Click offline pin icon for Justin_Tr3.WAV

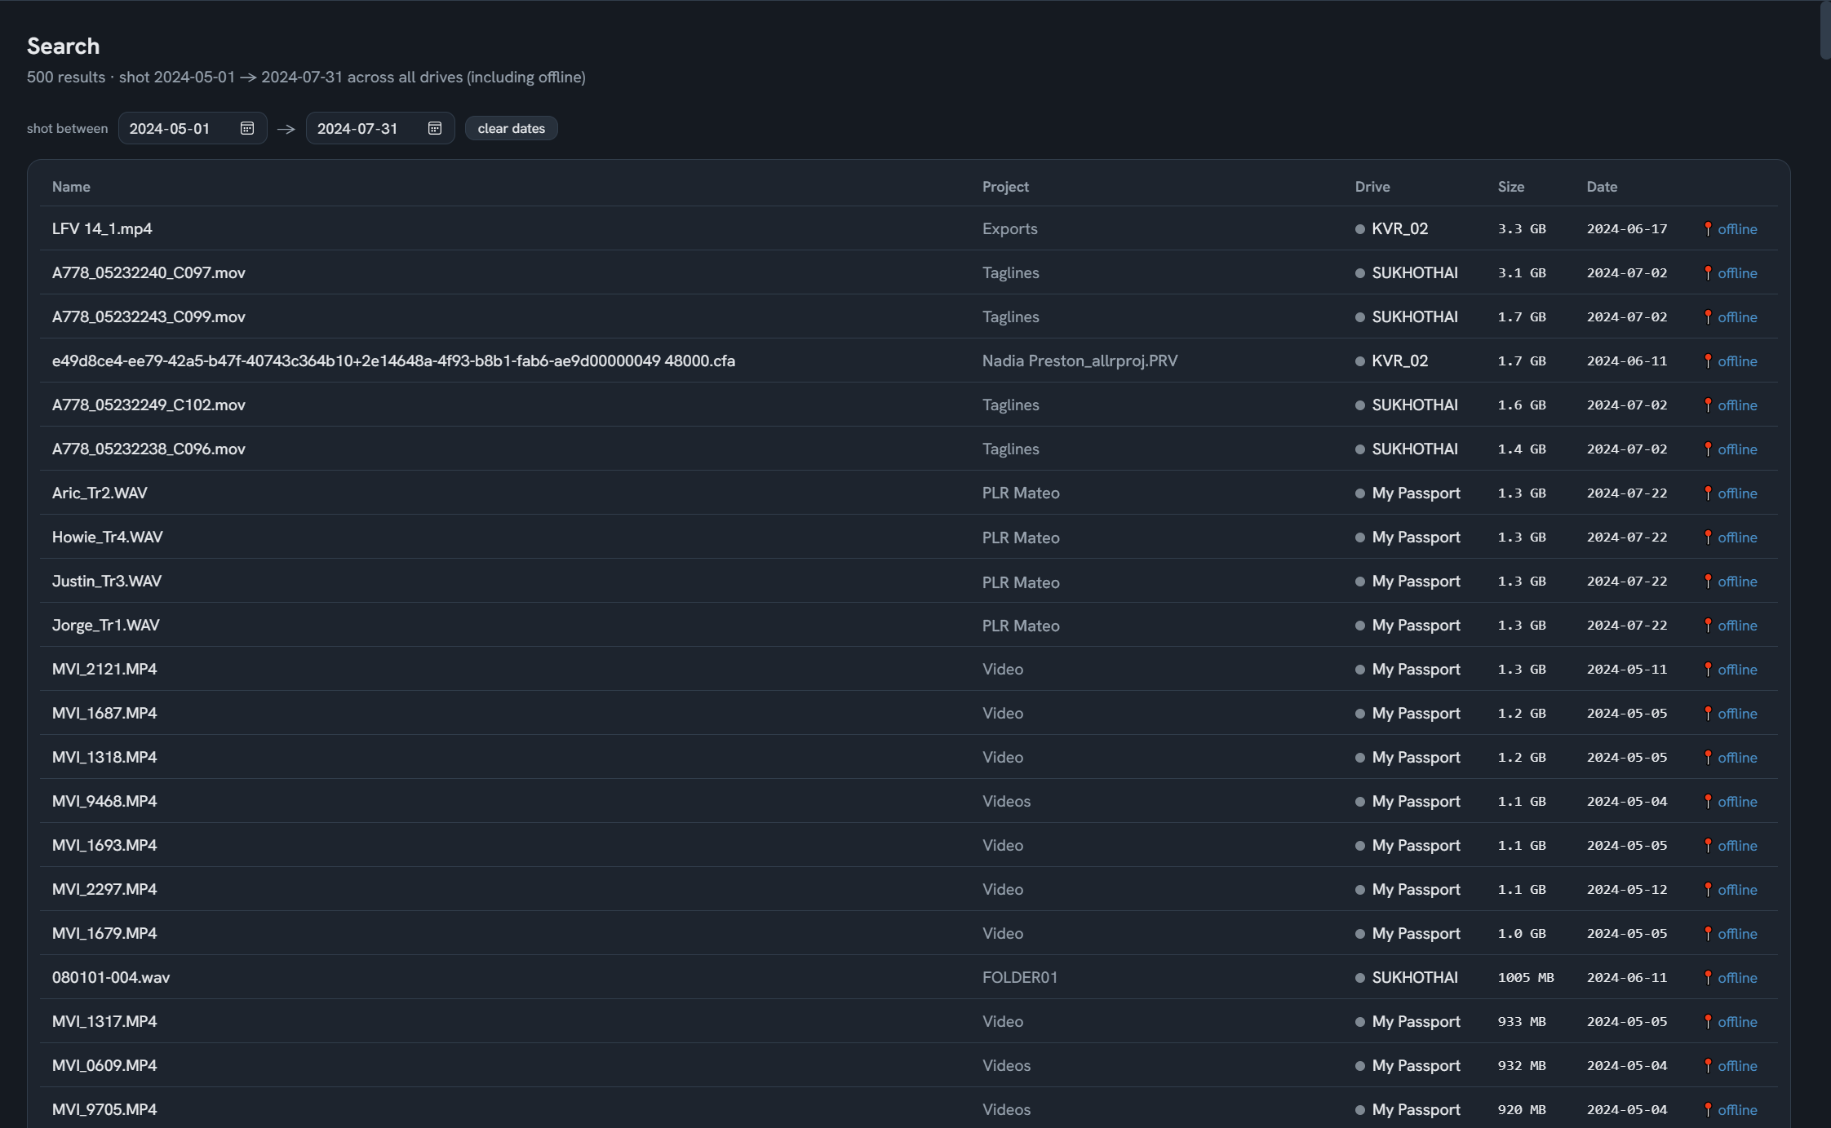1708,582
